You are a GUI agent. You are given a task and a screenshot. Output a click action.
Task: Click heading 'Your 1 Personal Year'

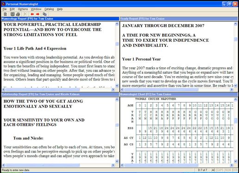pos(141,59)
